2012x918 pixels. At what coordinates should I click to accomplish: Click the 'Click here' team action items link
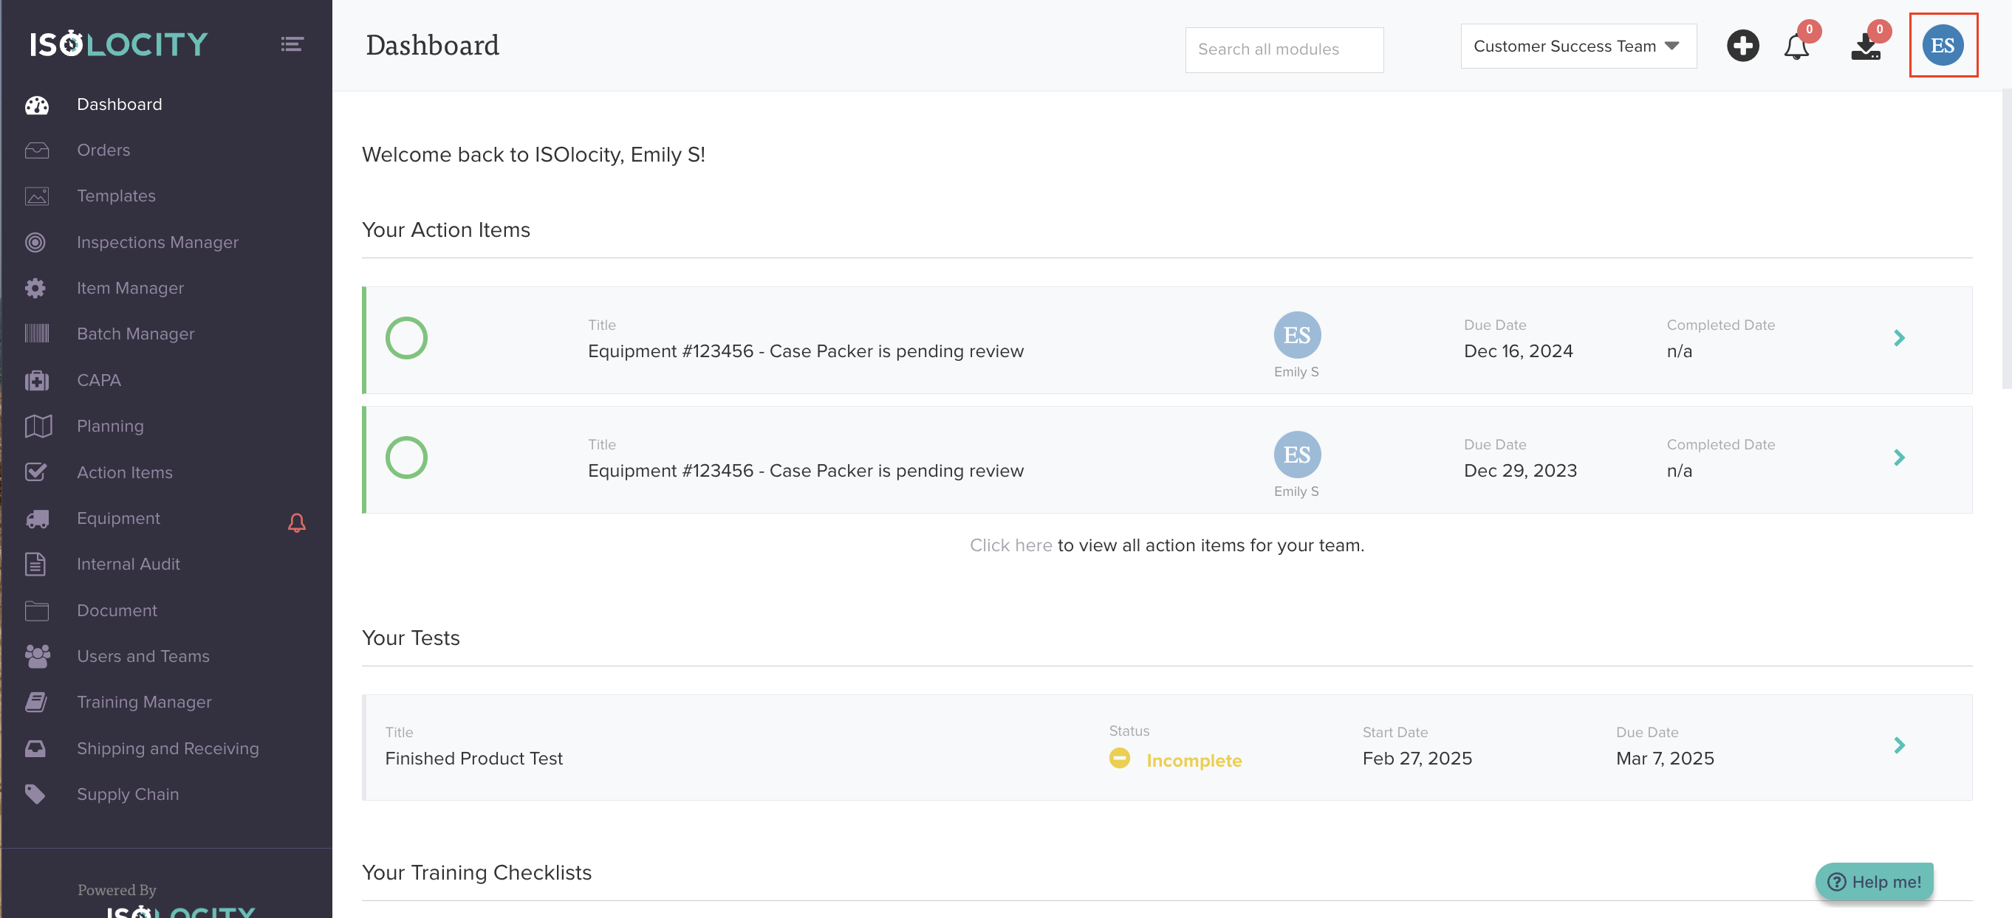click(1010, 545)
